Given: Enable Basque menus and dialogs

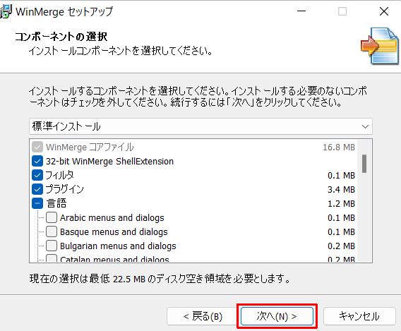Looking at the screenshot, I should 52,231.
